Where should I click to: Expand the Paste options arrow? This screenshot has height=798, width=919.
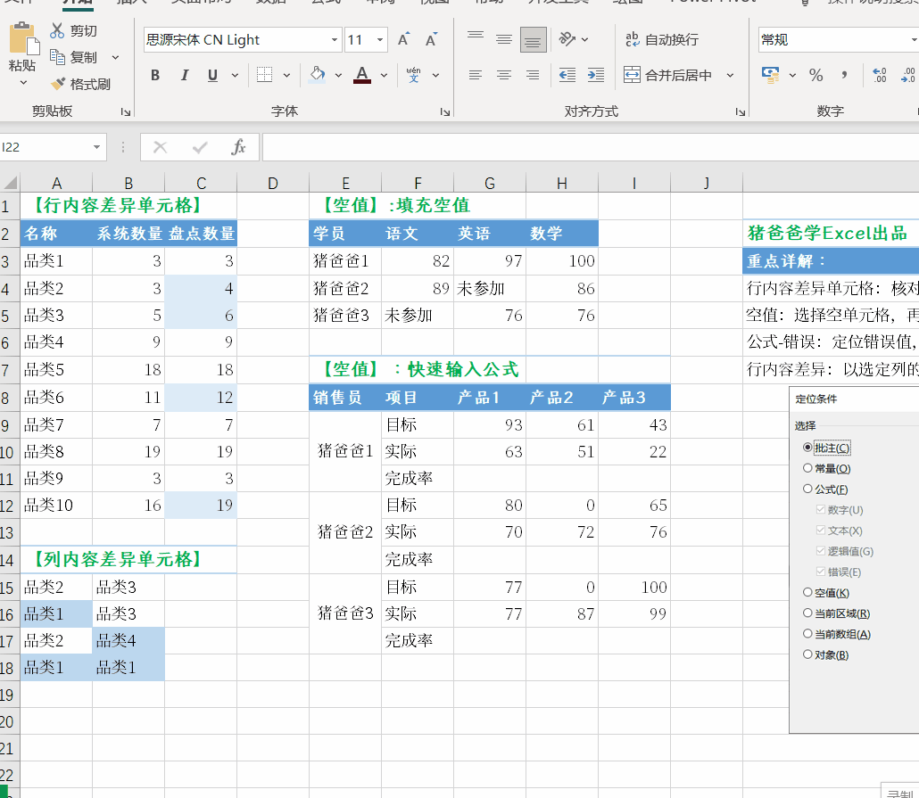pos(23,83)
